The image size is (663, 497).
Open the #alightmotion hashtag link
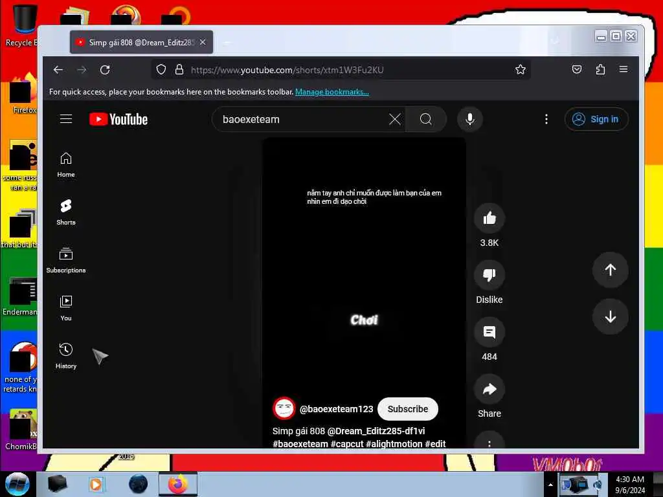(x=394, y=444)
